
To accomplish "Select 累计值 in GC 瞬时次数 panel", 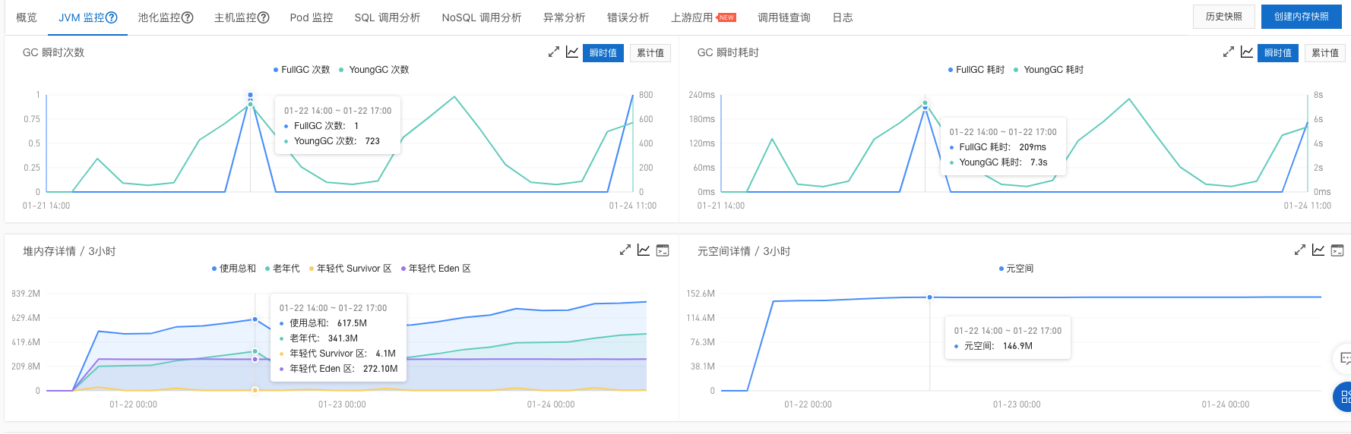I will coord(650,53).
